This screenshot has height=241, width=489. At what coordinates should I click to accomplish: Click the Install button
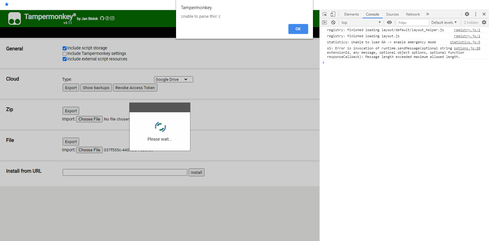pyautogui.click(x=197, y=172)
